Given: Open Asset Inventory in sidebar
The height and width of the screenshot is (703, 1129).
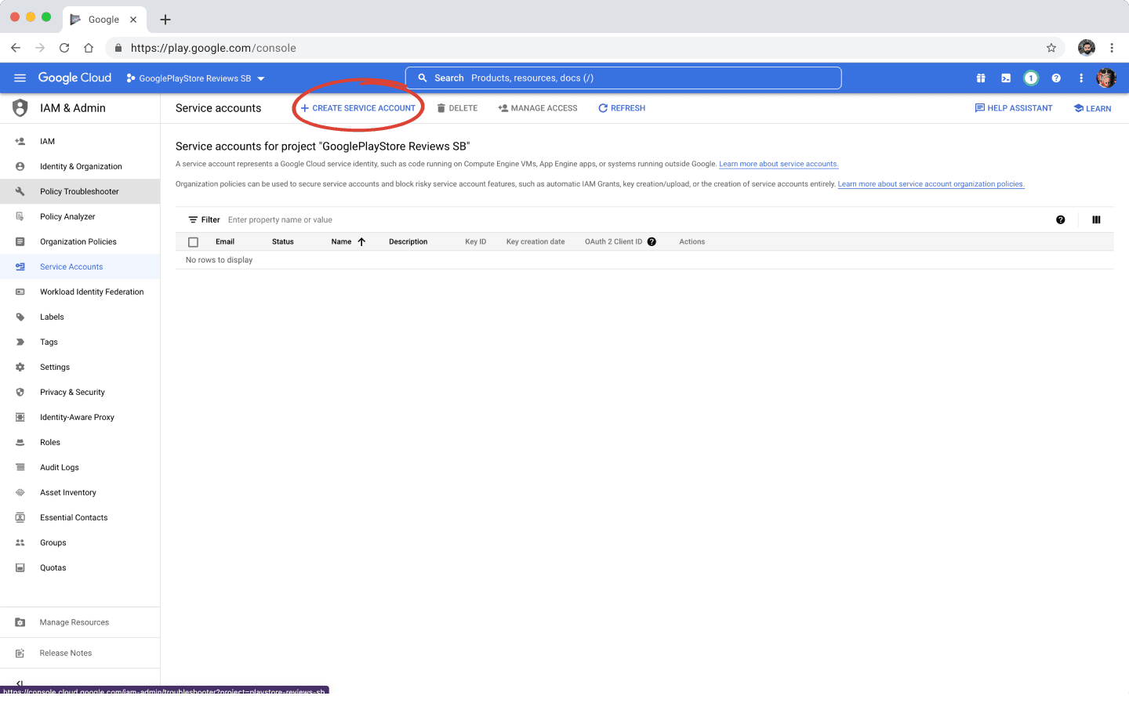Looking at the screenshot, I should tap(80, 492).
